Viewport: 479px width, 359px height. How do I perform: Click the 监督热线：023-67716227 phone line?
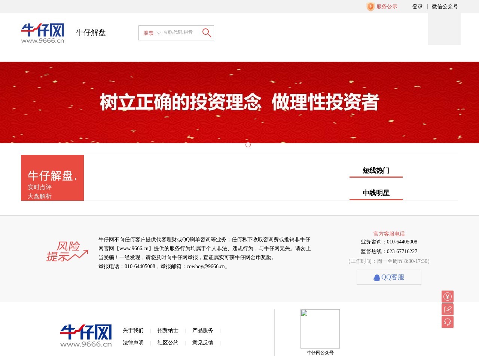(x=389, y=252)
